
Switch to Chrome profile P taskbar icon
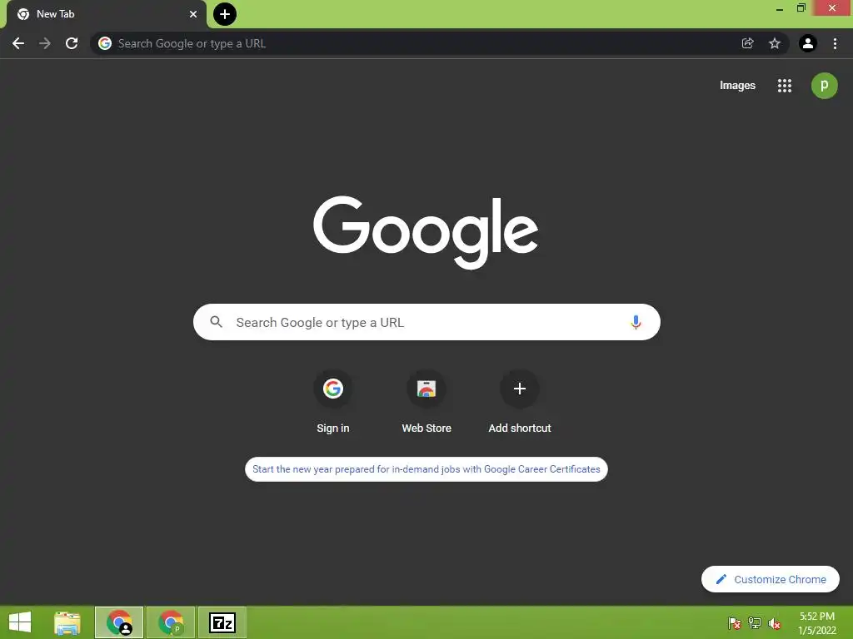(x=171, y=622)
